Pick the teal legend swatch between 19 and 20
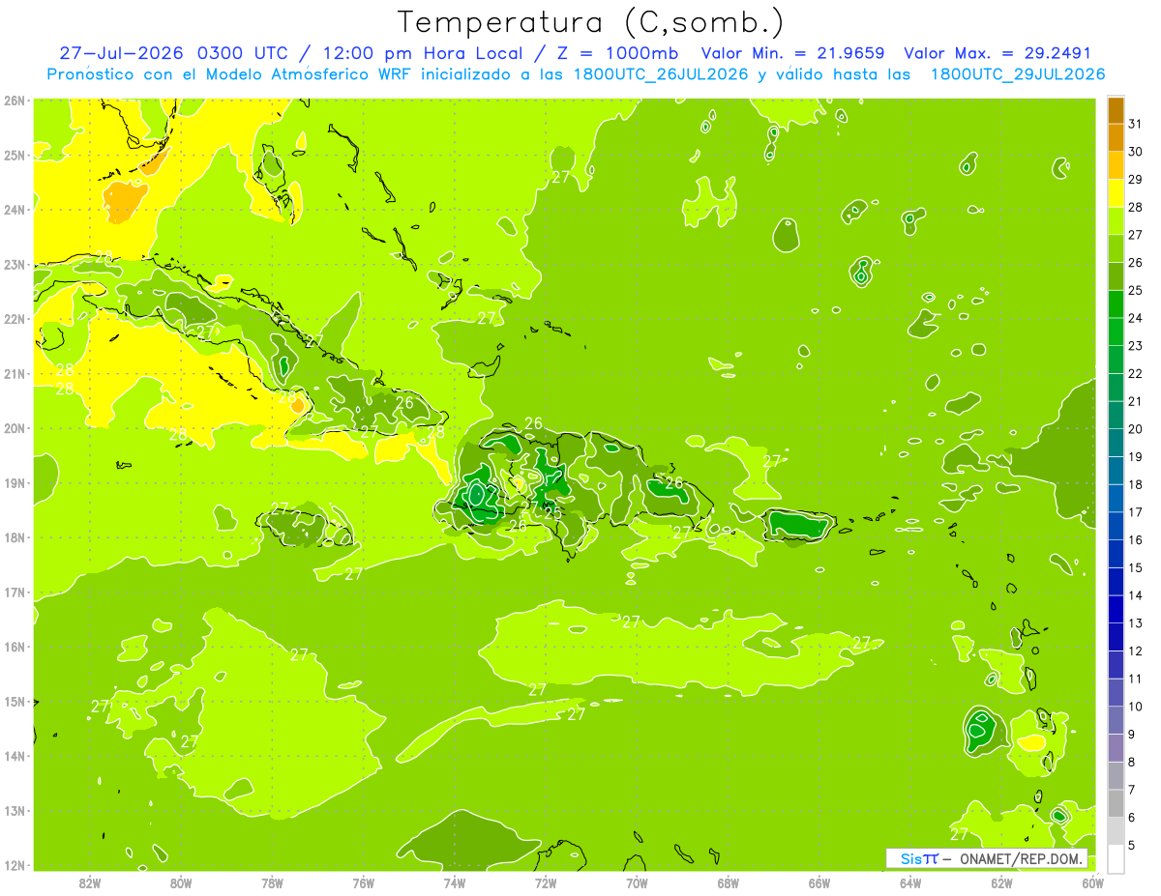 point(1116,444)
